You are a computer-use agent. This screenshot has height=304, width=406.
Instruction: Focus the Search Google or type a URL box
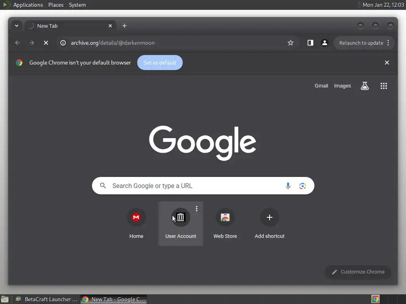203,186
